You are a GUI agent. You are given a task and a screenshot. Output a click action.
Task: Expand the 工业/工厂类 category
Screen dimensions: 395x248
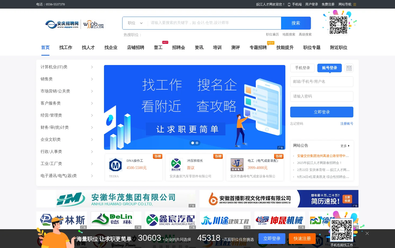coord(67,164)
